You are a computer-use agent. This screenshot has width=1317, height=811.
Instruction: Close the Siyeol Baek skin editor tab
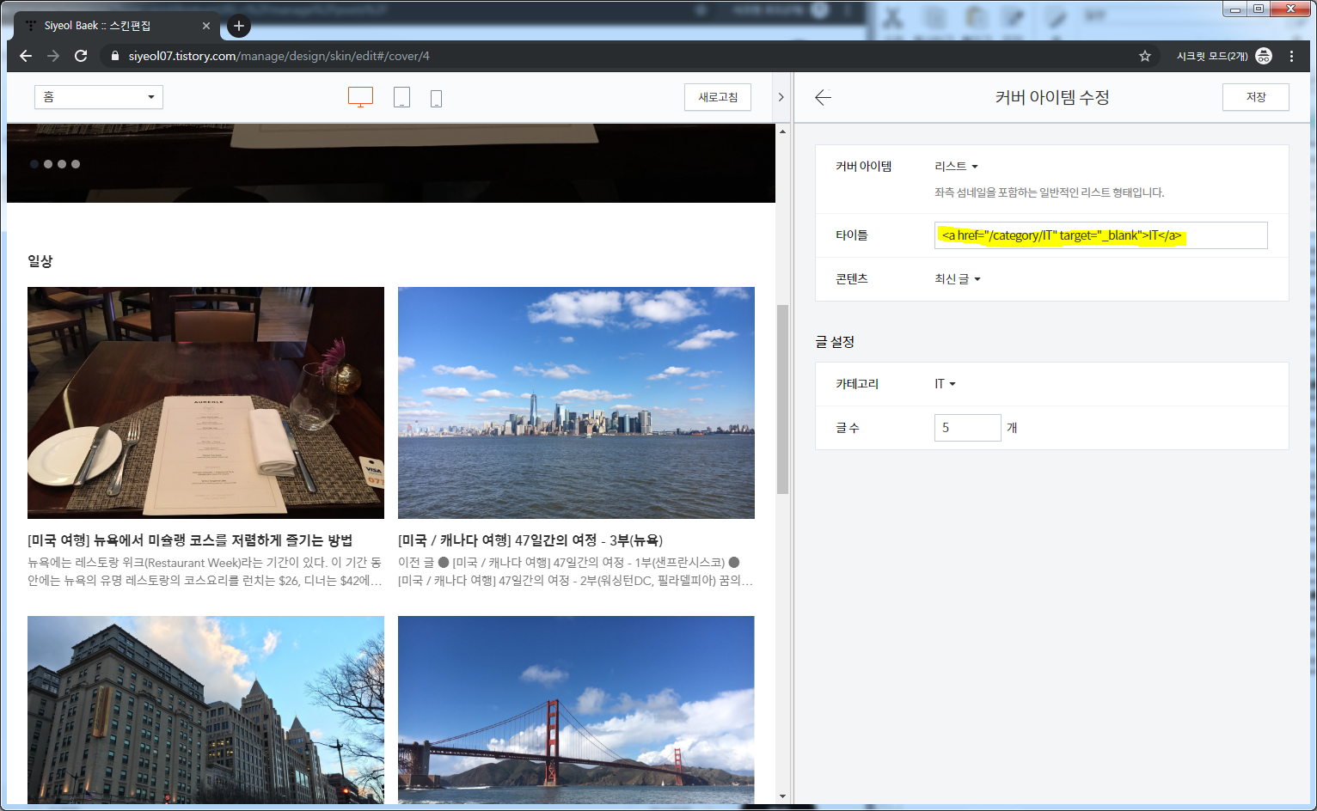206,26
